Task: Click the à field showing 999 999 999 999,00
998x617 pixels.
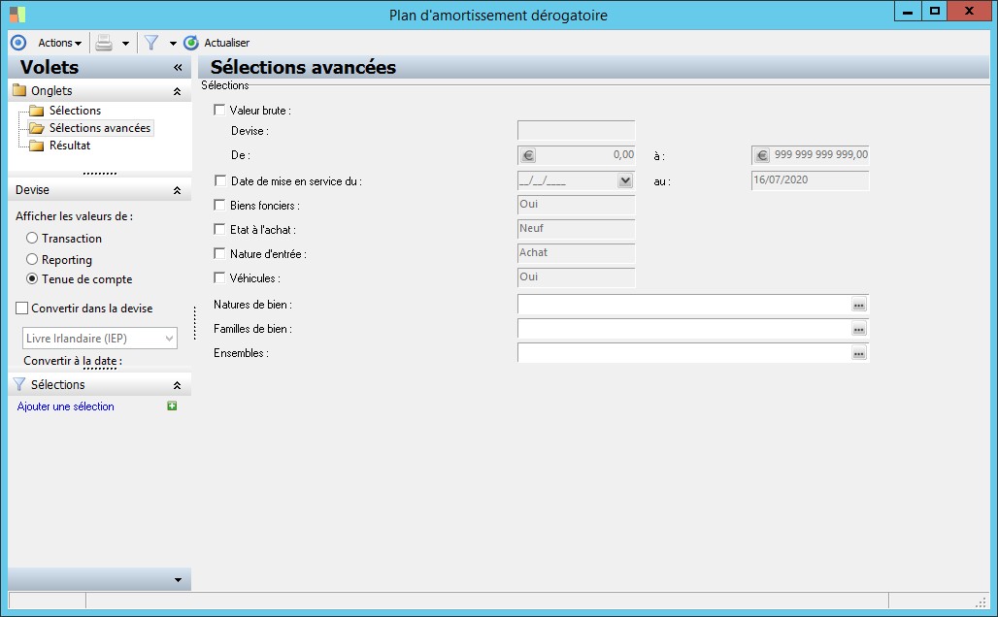Action: (x=811, y=154)
